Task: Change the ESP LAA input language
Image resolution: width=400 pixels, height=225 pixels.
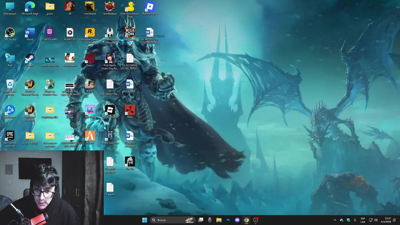Action: click(x=363, y=220)
